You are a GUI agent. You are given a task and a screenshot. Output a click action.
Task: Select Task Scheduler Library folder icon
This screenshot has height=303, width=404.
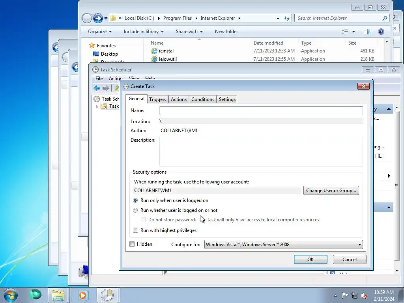click(104, 106)
